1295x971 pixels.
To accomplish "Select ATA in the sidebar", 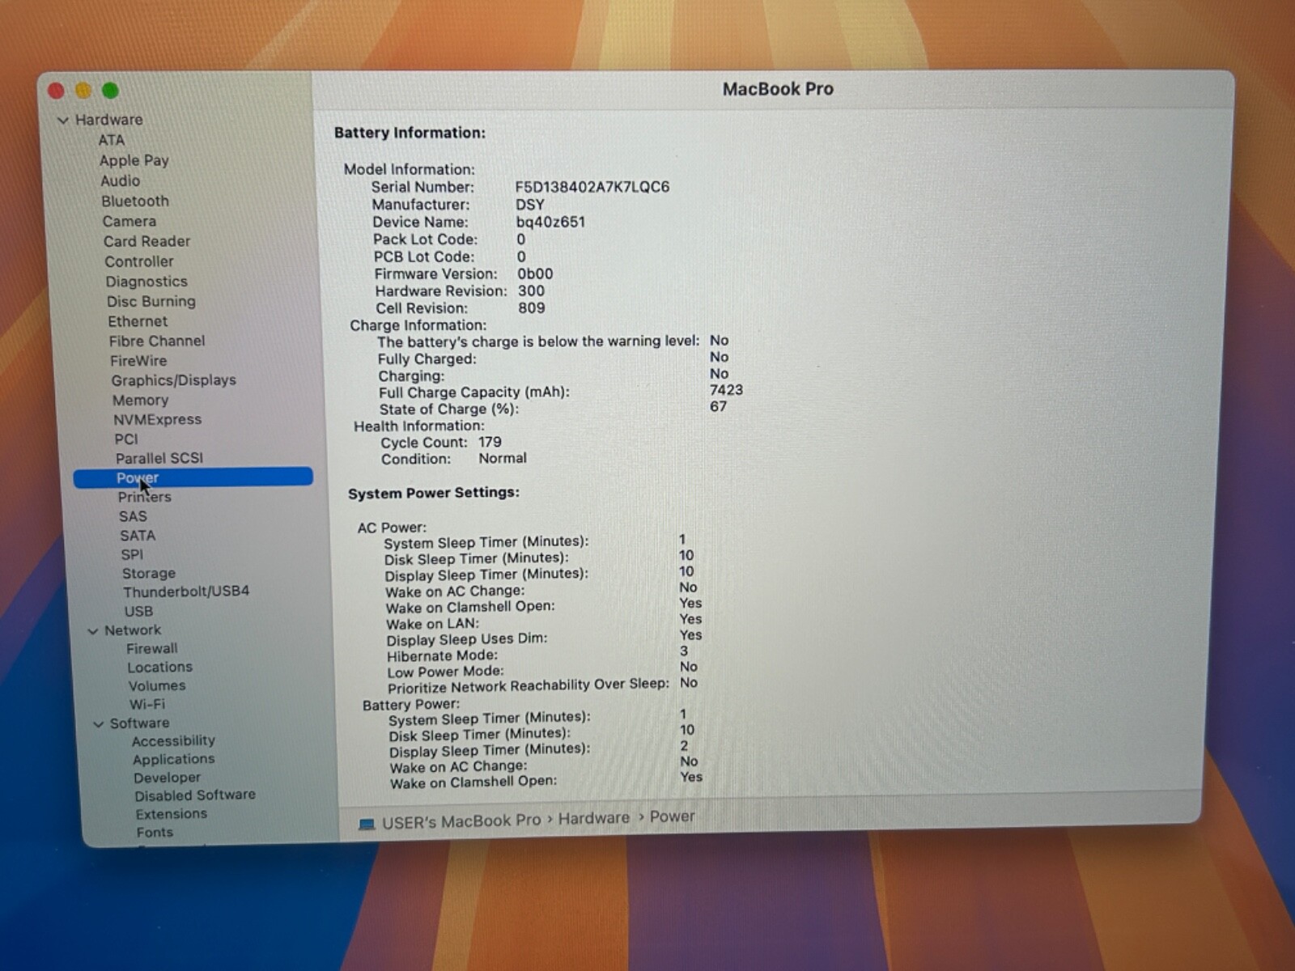I will click(112, 140).
